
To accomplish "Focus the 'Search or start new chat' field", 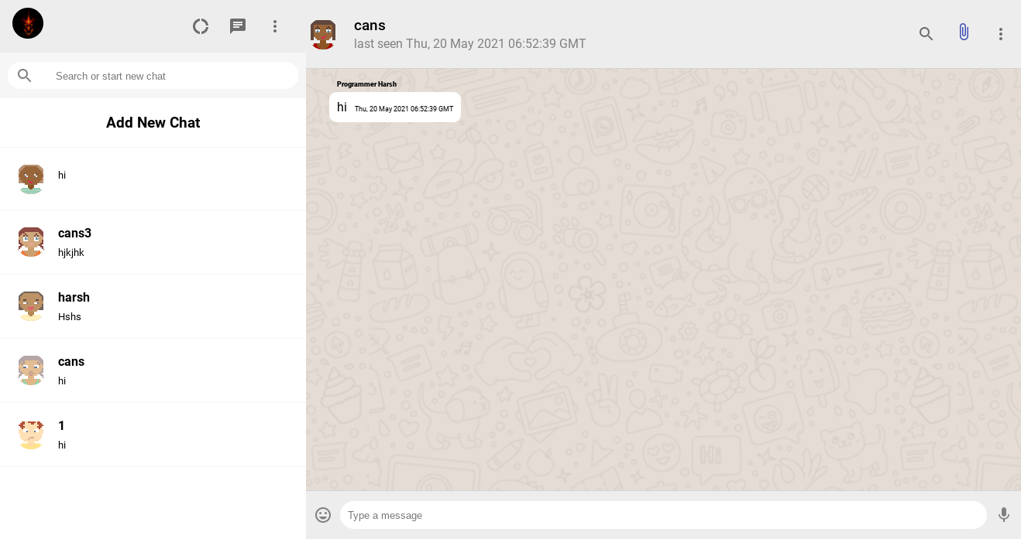I will [x=170, y=76].
